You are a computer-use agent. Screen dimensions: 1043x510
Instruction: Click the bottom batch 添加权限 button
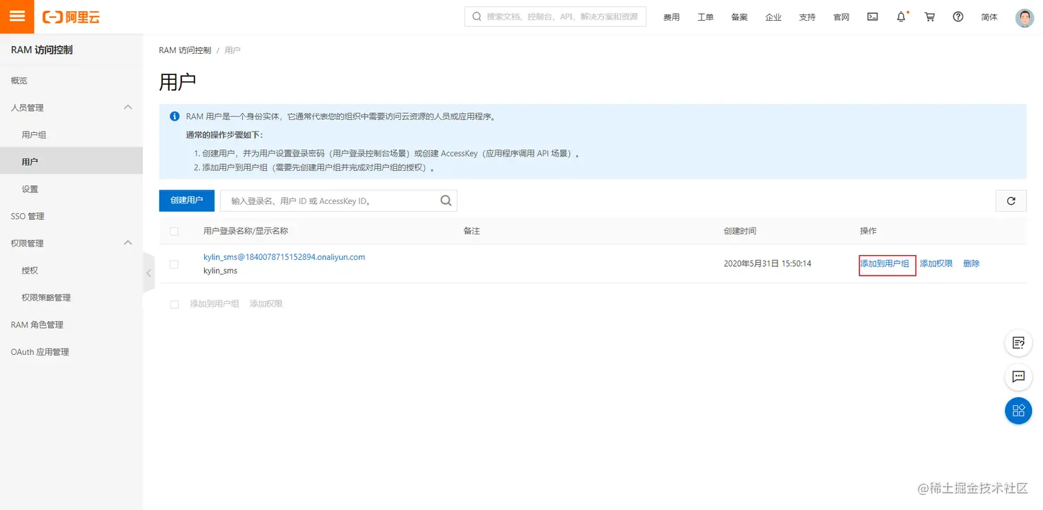[x=266, y=304]
